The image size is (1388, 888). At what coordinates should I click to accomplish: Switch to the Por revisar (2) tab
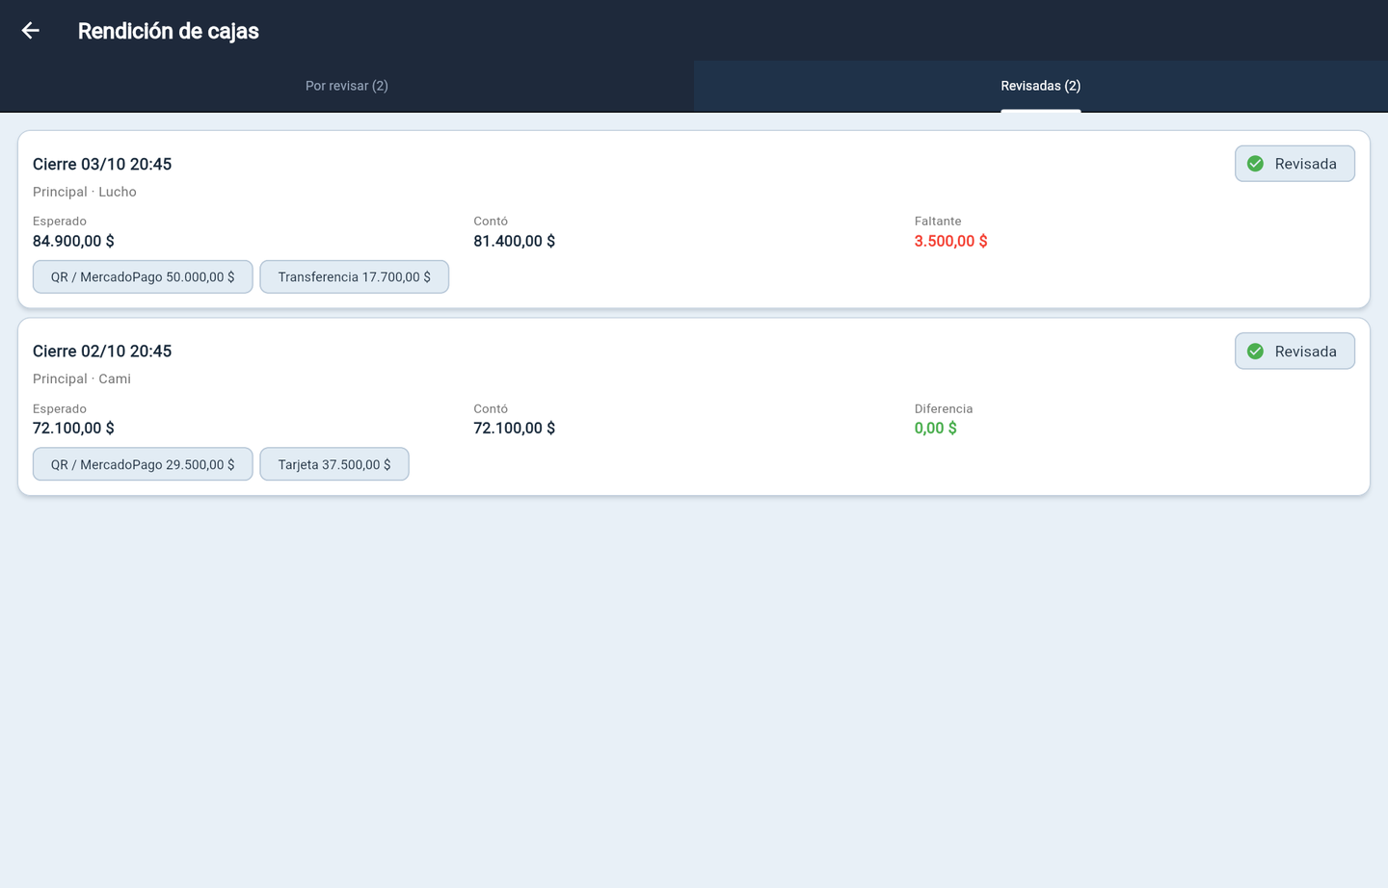point(347,86)
